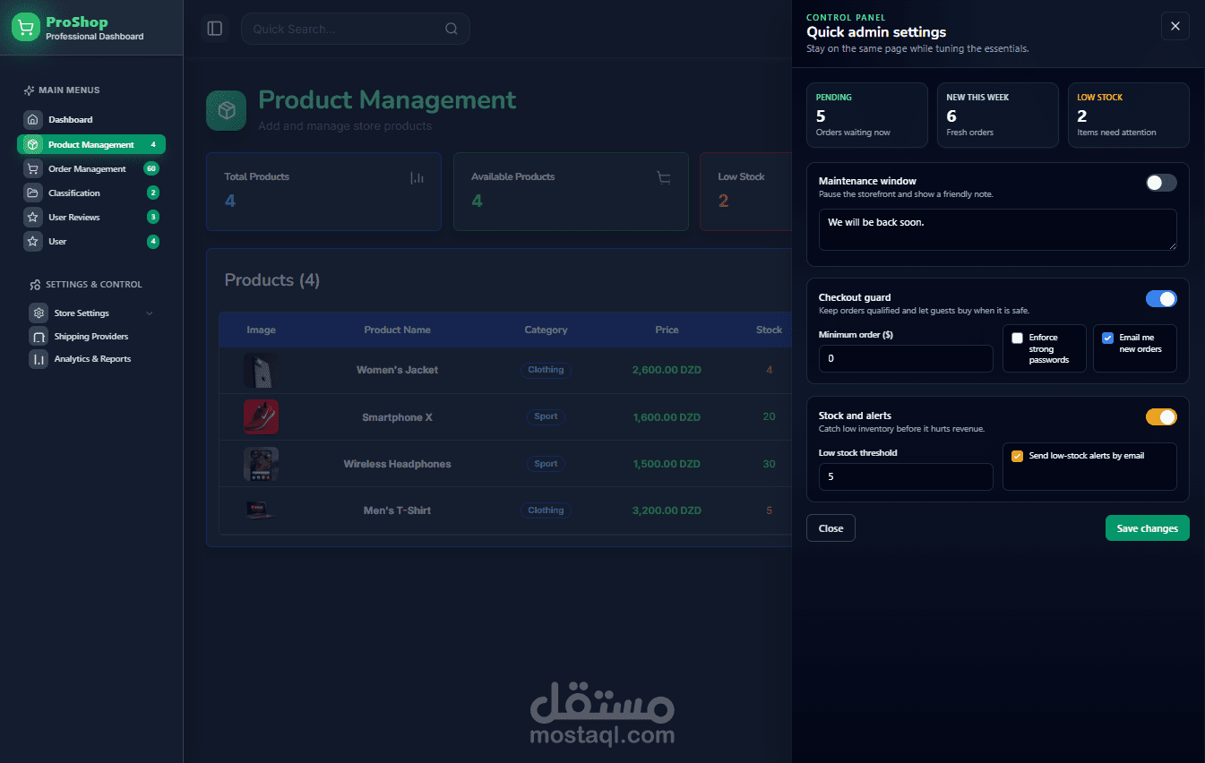Click the Product Management box header icon
This screenshot has height=763, width=1205.
tap(226, 110)
